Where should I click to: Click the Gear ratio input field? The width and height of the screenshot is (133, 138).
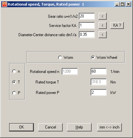coord(87,16)
